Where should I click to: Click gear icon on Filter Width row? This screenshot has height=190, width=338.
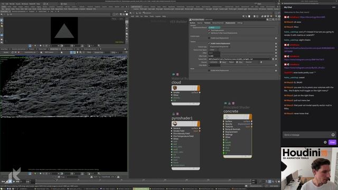tap(276, 65)
